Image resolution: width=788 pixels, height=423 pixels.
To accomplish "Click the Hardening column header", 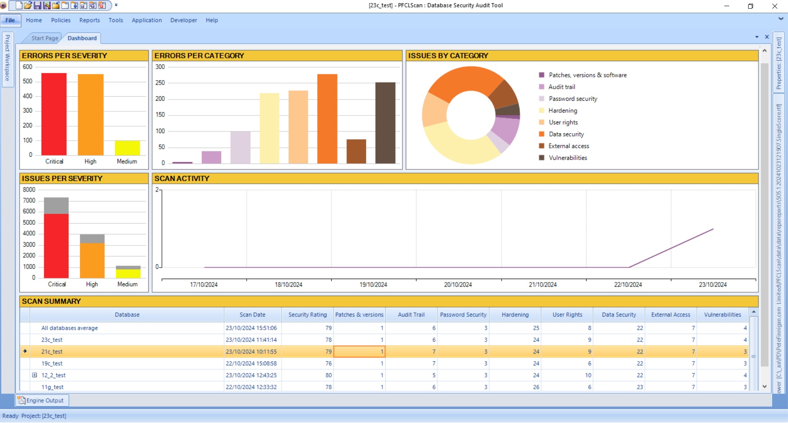I will (515, 315).
